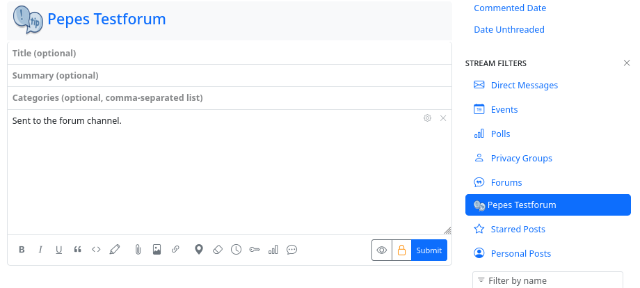Toggle underline formatting
Screen dimensions: 640x288
pos(59,250)
